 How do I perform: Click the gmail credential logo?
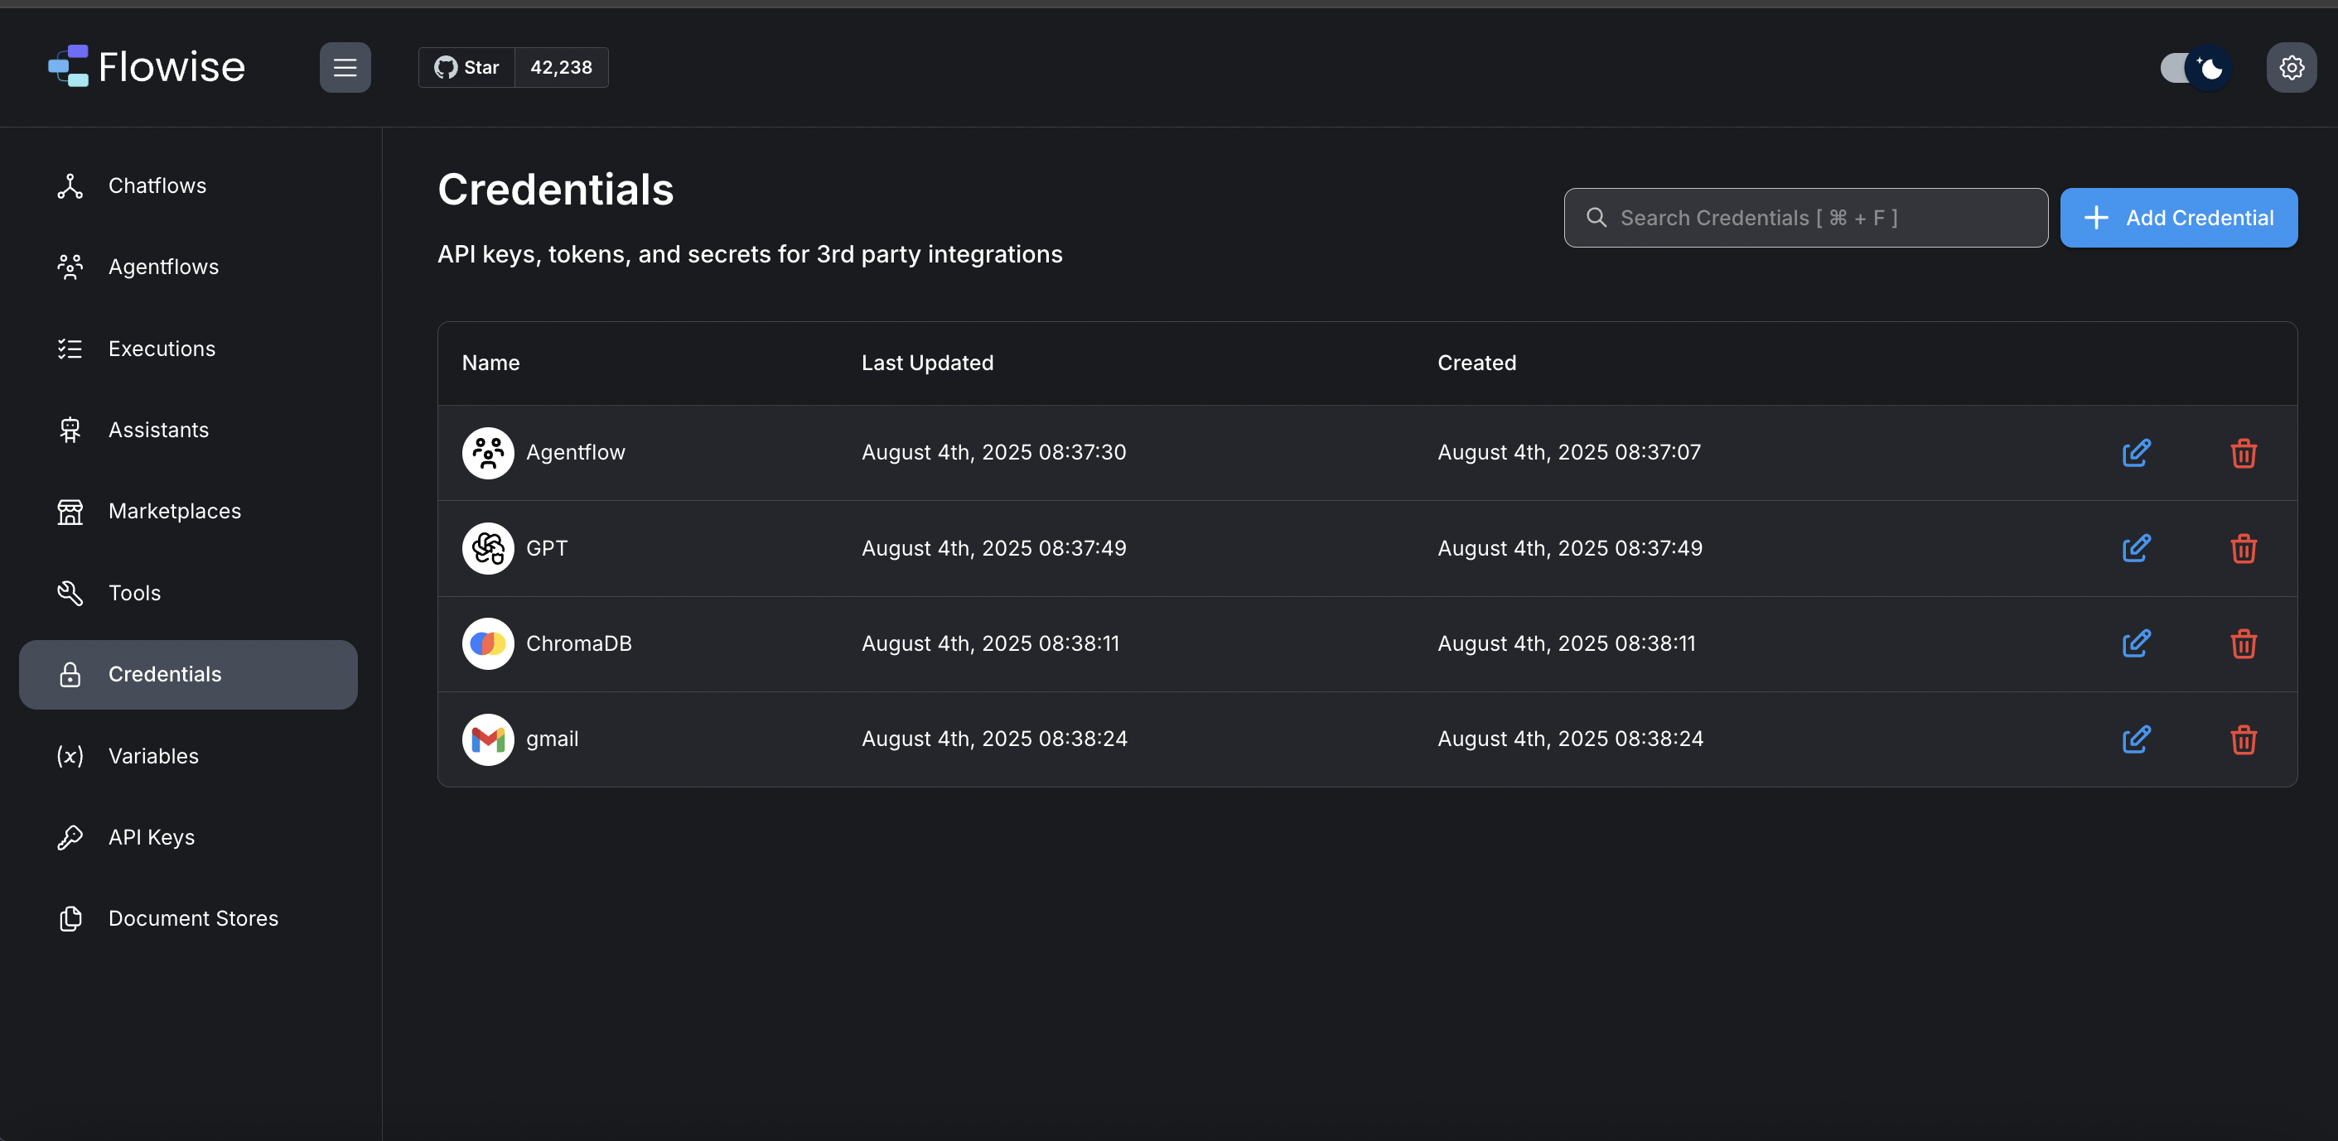coord(487,739)
